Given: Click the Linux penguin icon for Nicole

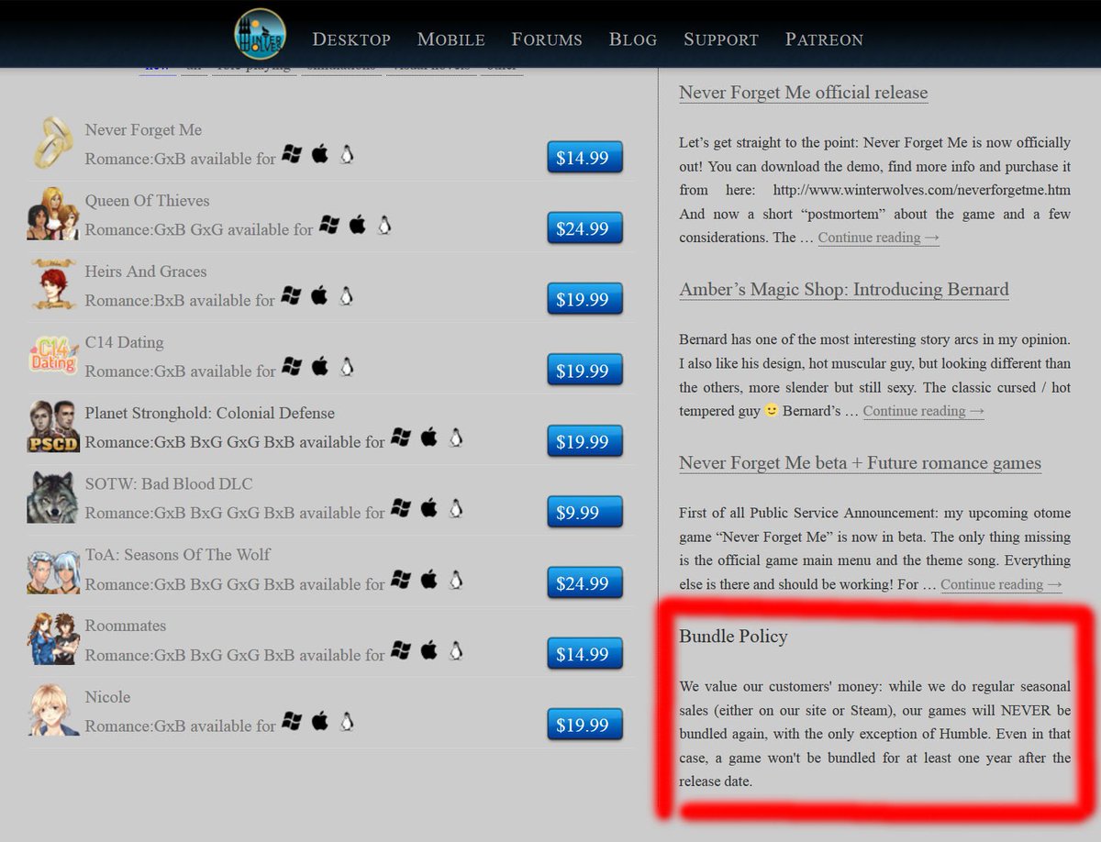Looking at the screenshot, I should click(346, 721).
